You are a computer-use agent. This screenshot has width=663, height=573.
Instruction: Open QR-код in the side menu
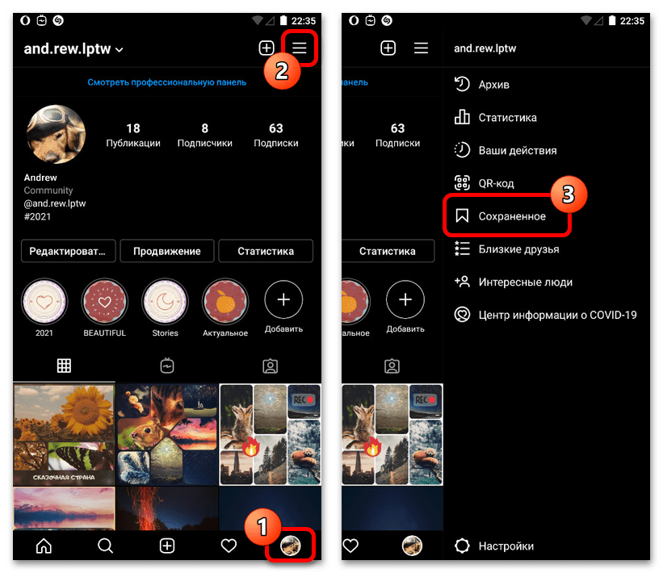coord(495,183)
